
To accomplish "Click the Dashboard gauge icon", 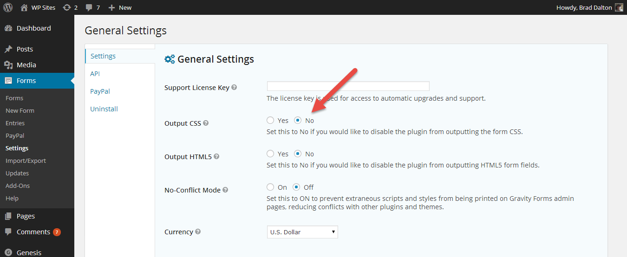I will pos(8,28).
